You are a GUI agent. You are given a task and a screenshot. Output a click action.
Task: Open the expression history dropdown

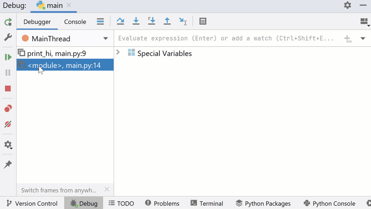pyautogui.click(x=363, y=38)
